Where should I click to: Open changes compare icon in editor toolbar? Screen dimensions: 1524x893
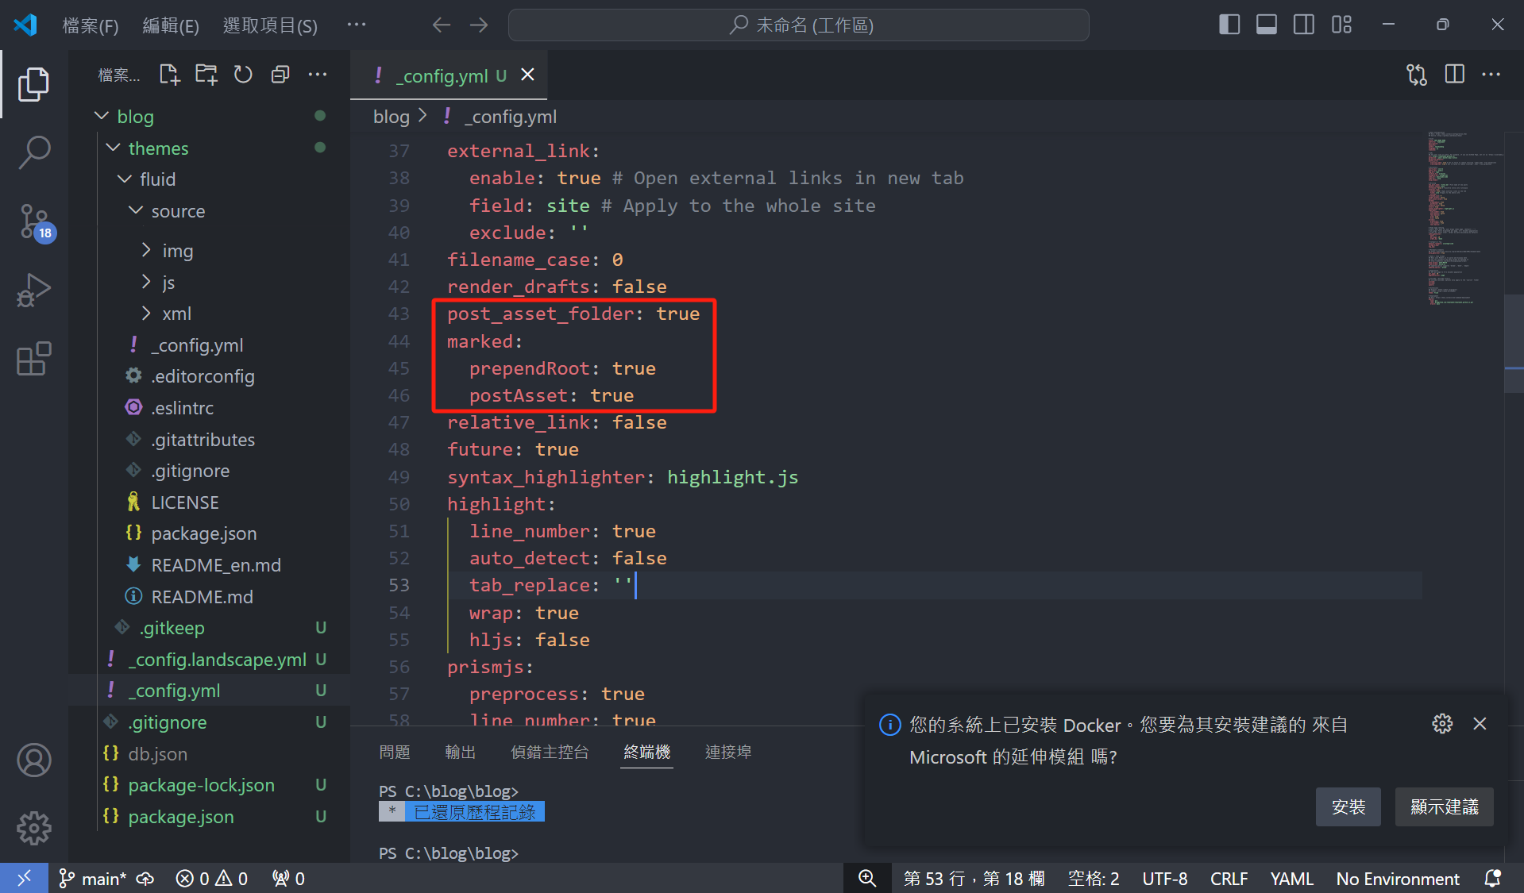tap(1416, 75)
